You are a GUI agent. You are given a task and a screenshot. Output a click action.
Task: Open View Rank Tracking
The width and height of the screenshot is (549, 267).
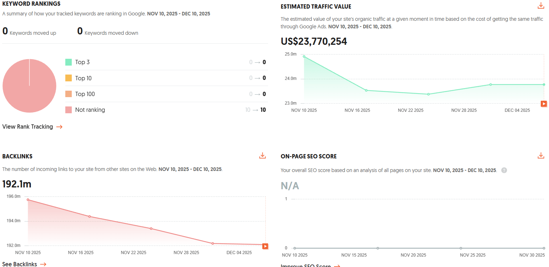pyautogui.click(x=27, y=127)
